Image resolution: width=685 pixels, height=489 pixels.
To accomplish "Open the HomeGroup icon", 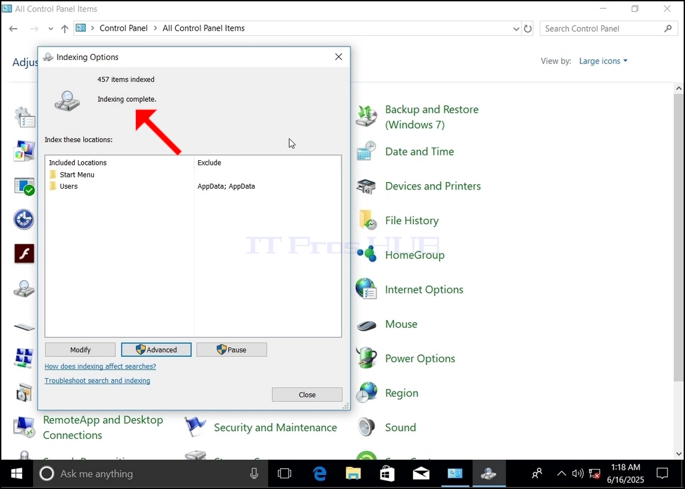I will point(366,255).
